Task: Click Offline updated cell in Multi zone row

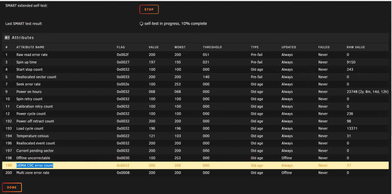Action: tap(287, 172)
